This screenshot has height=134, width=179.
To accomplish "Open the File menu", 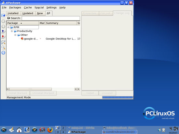I will (x=4, y=7).
